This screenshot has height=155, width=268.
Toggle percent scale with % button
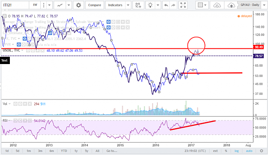point(226,151)
